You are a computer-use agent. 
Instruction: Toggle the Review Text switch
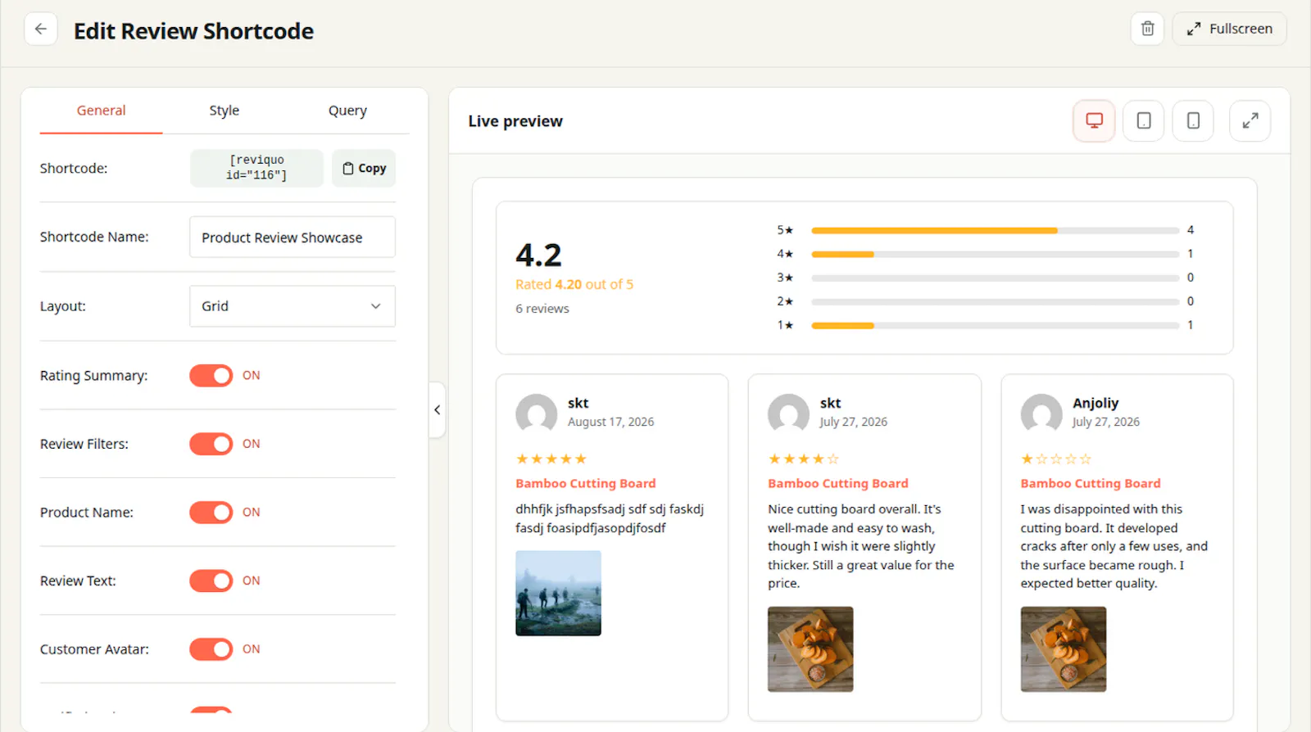coord(211,581)
